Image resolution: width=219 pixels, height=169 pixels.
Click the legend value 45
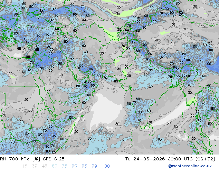[x=45, y=166]
